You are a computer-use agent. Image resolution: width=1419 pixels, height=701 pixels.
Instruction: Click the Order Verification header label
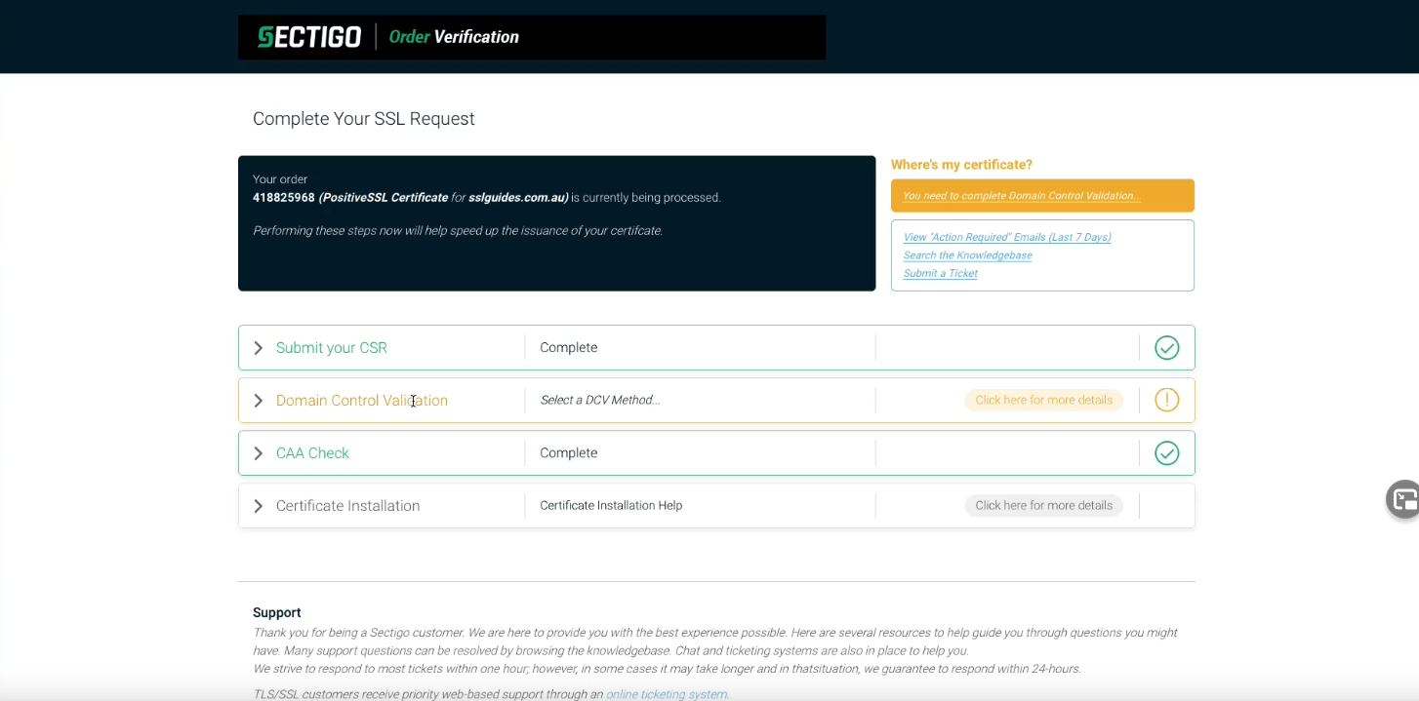(454, 36)
